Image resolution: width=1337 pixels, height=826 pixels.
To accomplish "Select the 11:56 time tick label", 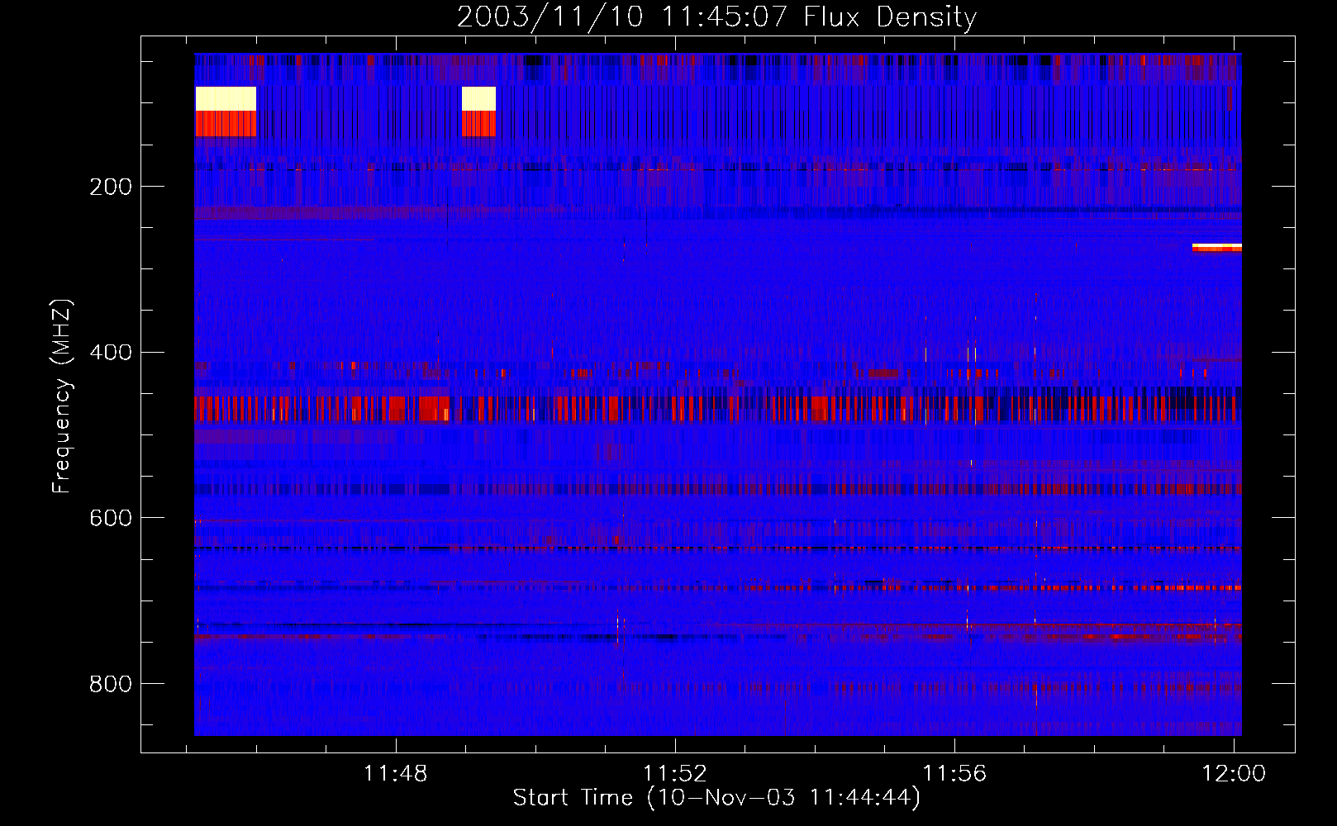I will coord(954,773).
